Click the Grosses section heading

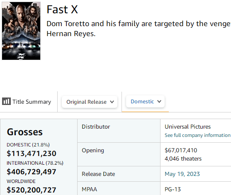click(x=25, y=132)
